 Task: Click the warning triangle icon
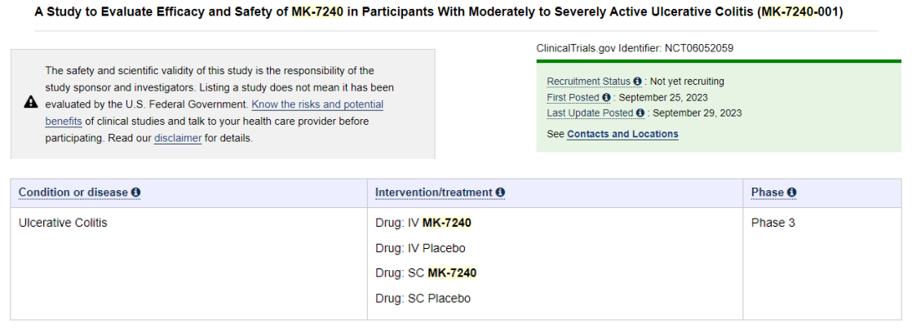pos(31,102)
